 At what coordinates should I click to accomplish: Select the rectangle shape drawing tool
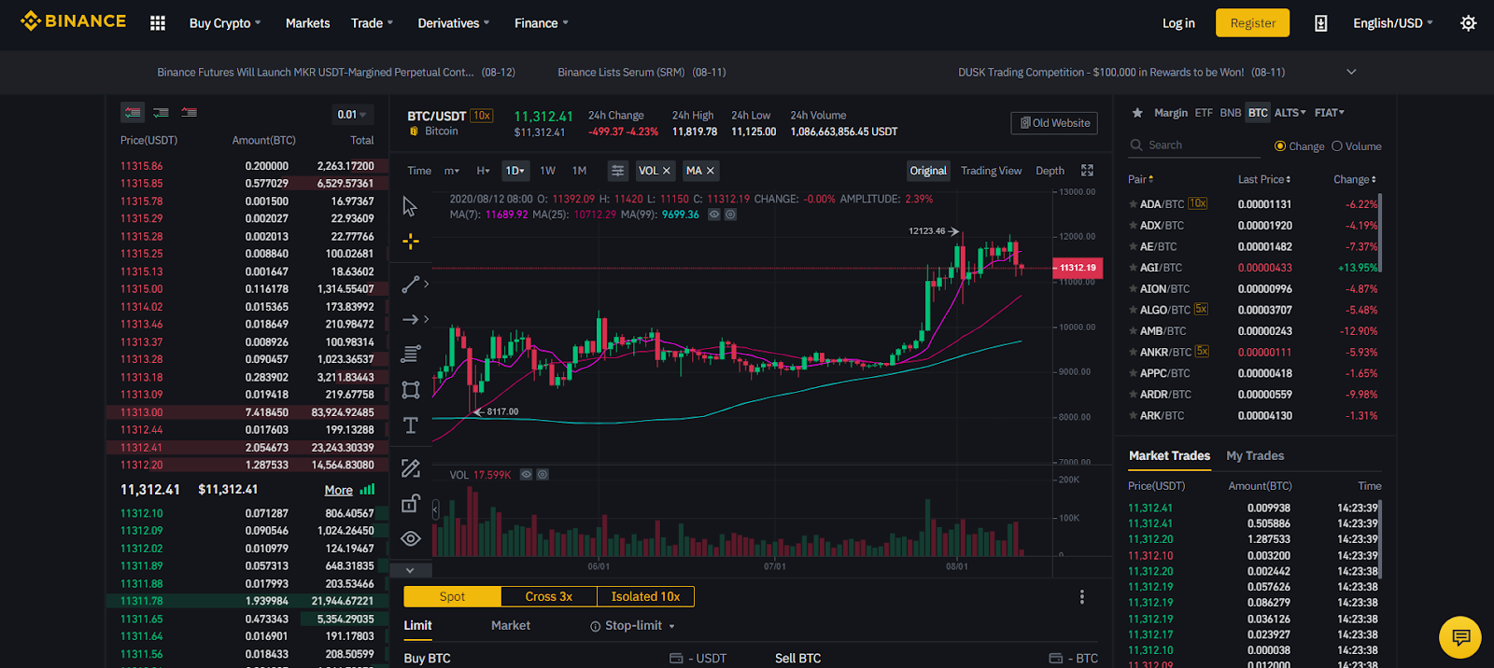(410, 390)
